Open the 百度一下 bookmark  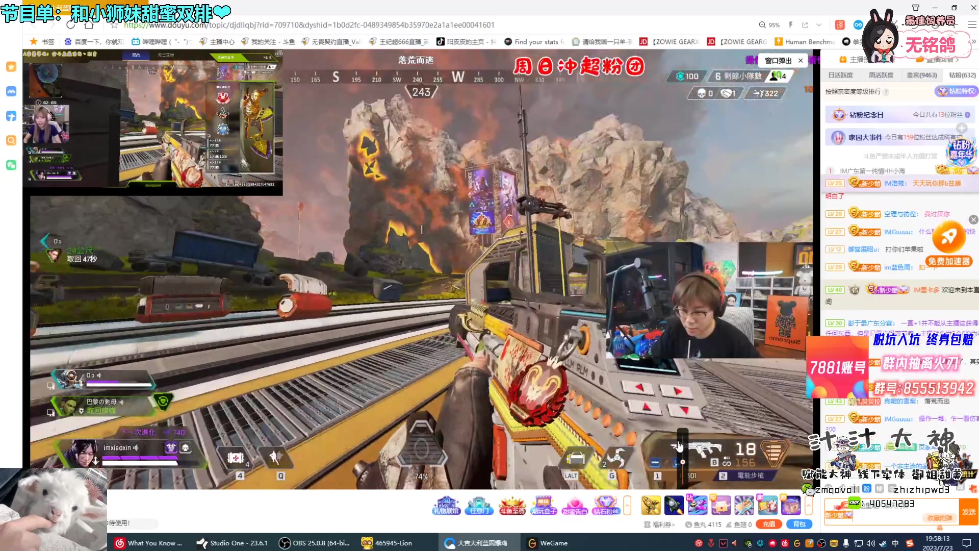pyautogui.click(x=94, y=42)
